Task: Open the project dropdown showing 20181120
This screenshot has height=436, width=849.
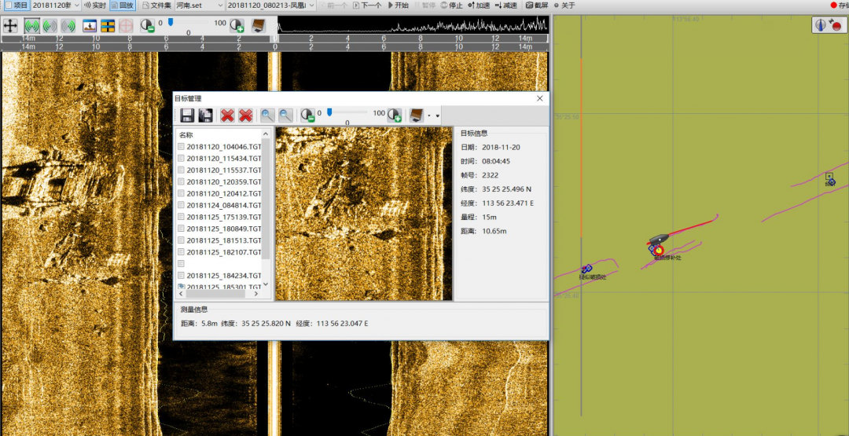Action: tap(55, 5)
